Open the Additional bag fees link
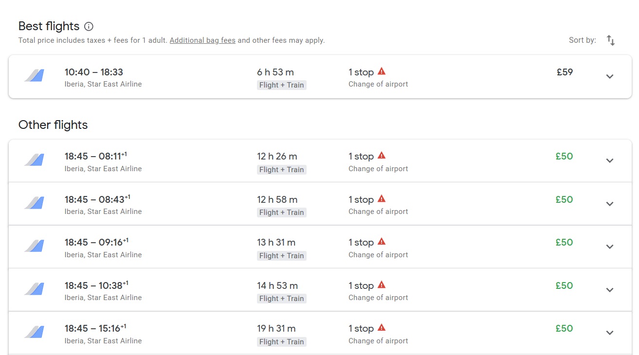This screenshot has width=639, height=355. pyautogui.click(x=202, y=40)
